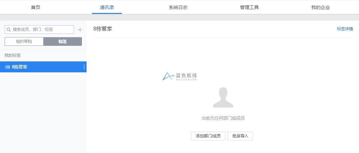Image resolution: width=359 pixels, height=153 pixels.
Task: Click the plus icon beside search box
Action: tap(80, 30)
